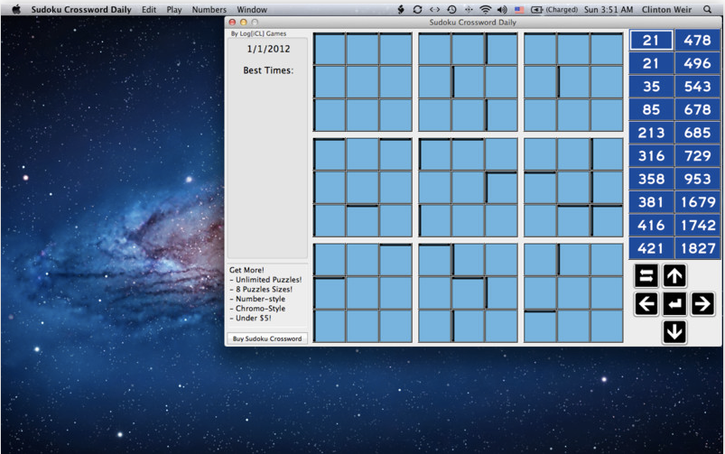725x454 pixels.
Task: Click the Wi-Fi status icon
Action: [x=485, y=9]
